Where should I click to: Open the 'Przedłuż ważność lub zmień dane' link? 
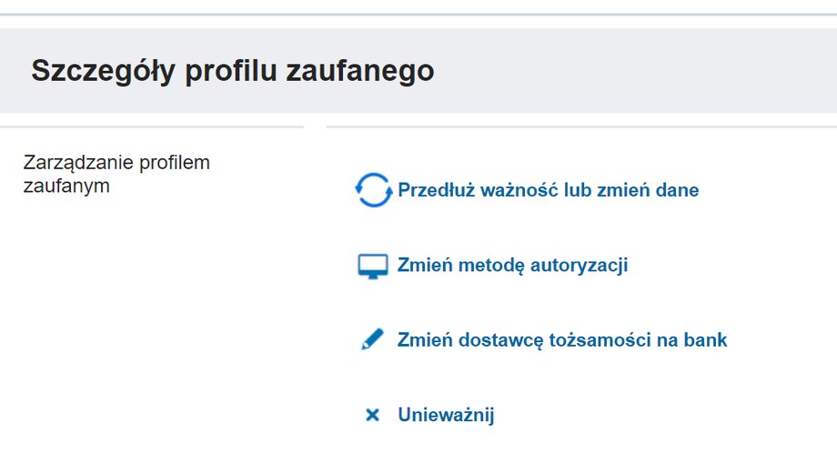pos(549,190)
